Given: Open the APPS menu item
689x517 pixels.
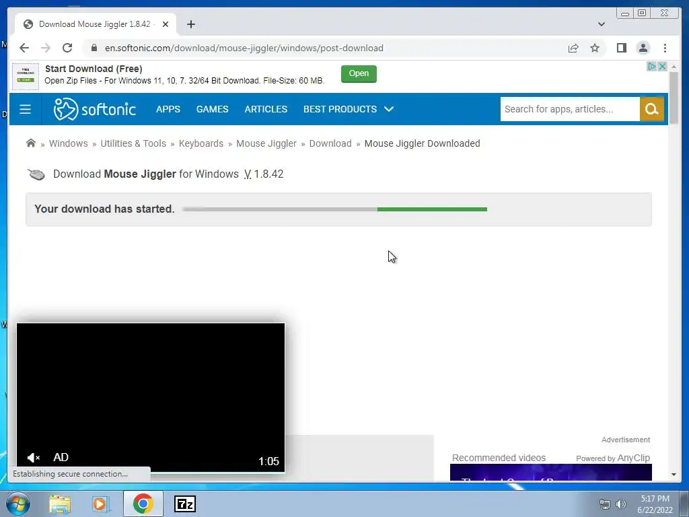Looking at the screenshot, I should (x=168, y=109).
